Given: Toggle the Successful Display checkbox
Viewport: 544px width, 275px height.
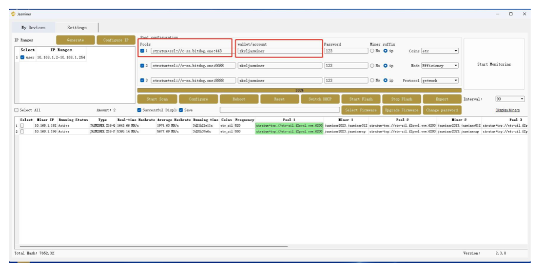Looking at the screenshot, I should [139, 110].
